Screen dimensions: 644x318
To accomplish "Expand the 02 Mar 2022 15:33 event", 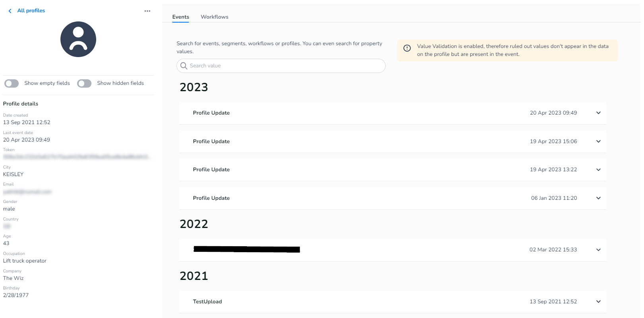I will pyautogui.click(x=598, y=250).
